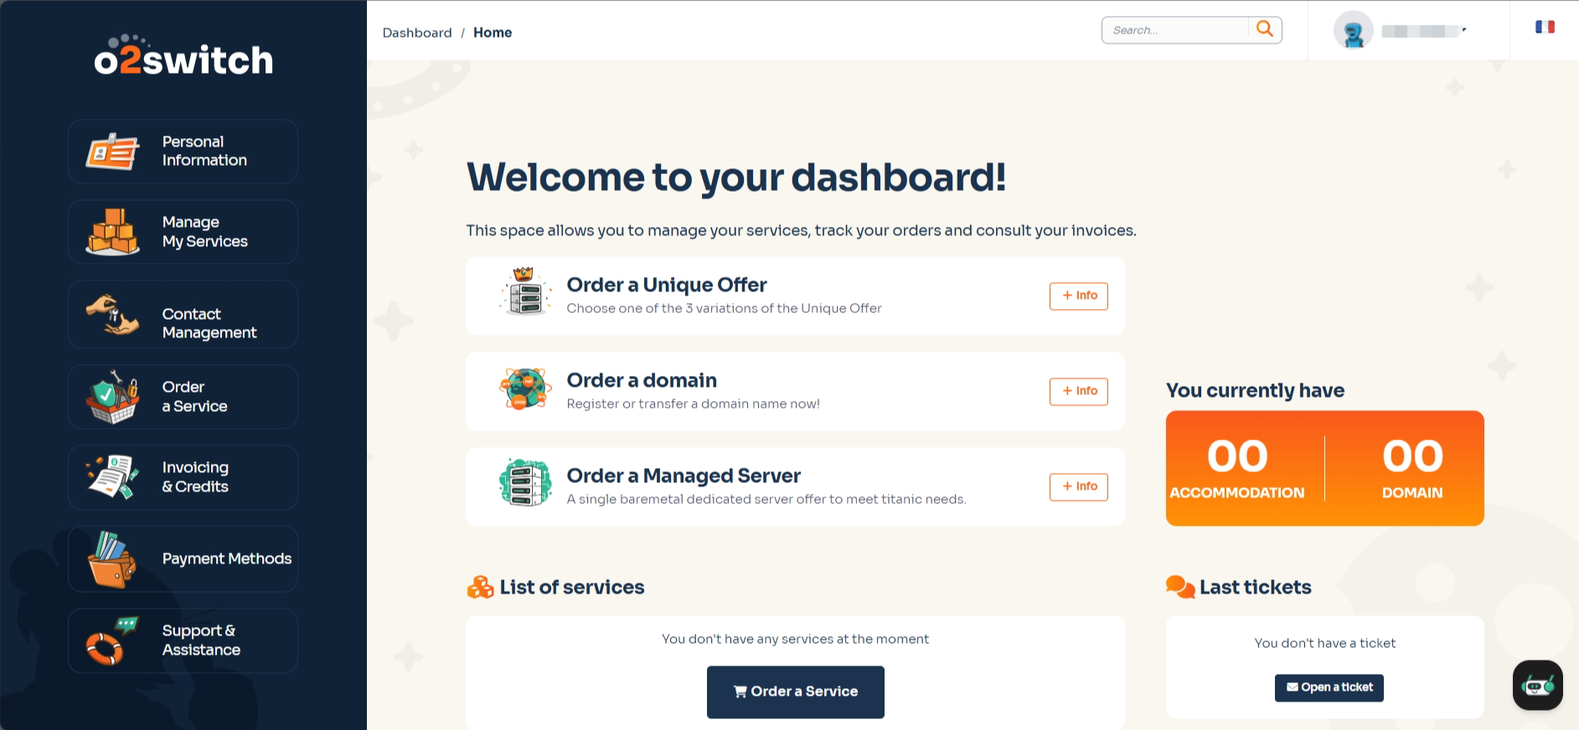
Task: Click the Support & Assistance lifebuoy icon
Action: 112,641
